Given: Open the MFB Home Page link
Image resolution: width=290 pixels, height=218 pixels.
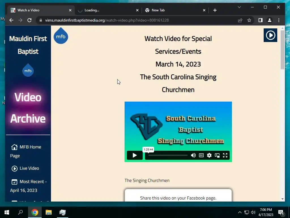Looking at the screenshot, I should (x=26, y=151).
